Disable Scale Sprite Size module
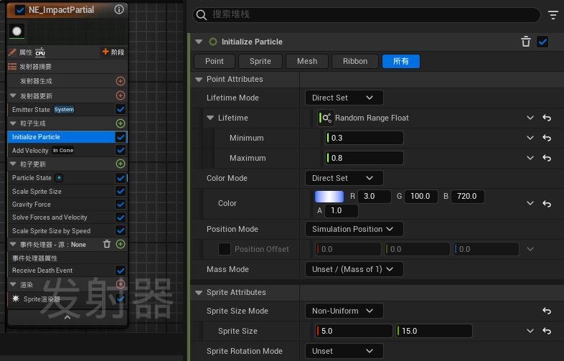The height and width of the screenshot is (361, 564). pos(121,191)
